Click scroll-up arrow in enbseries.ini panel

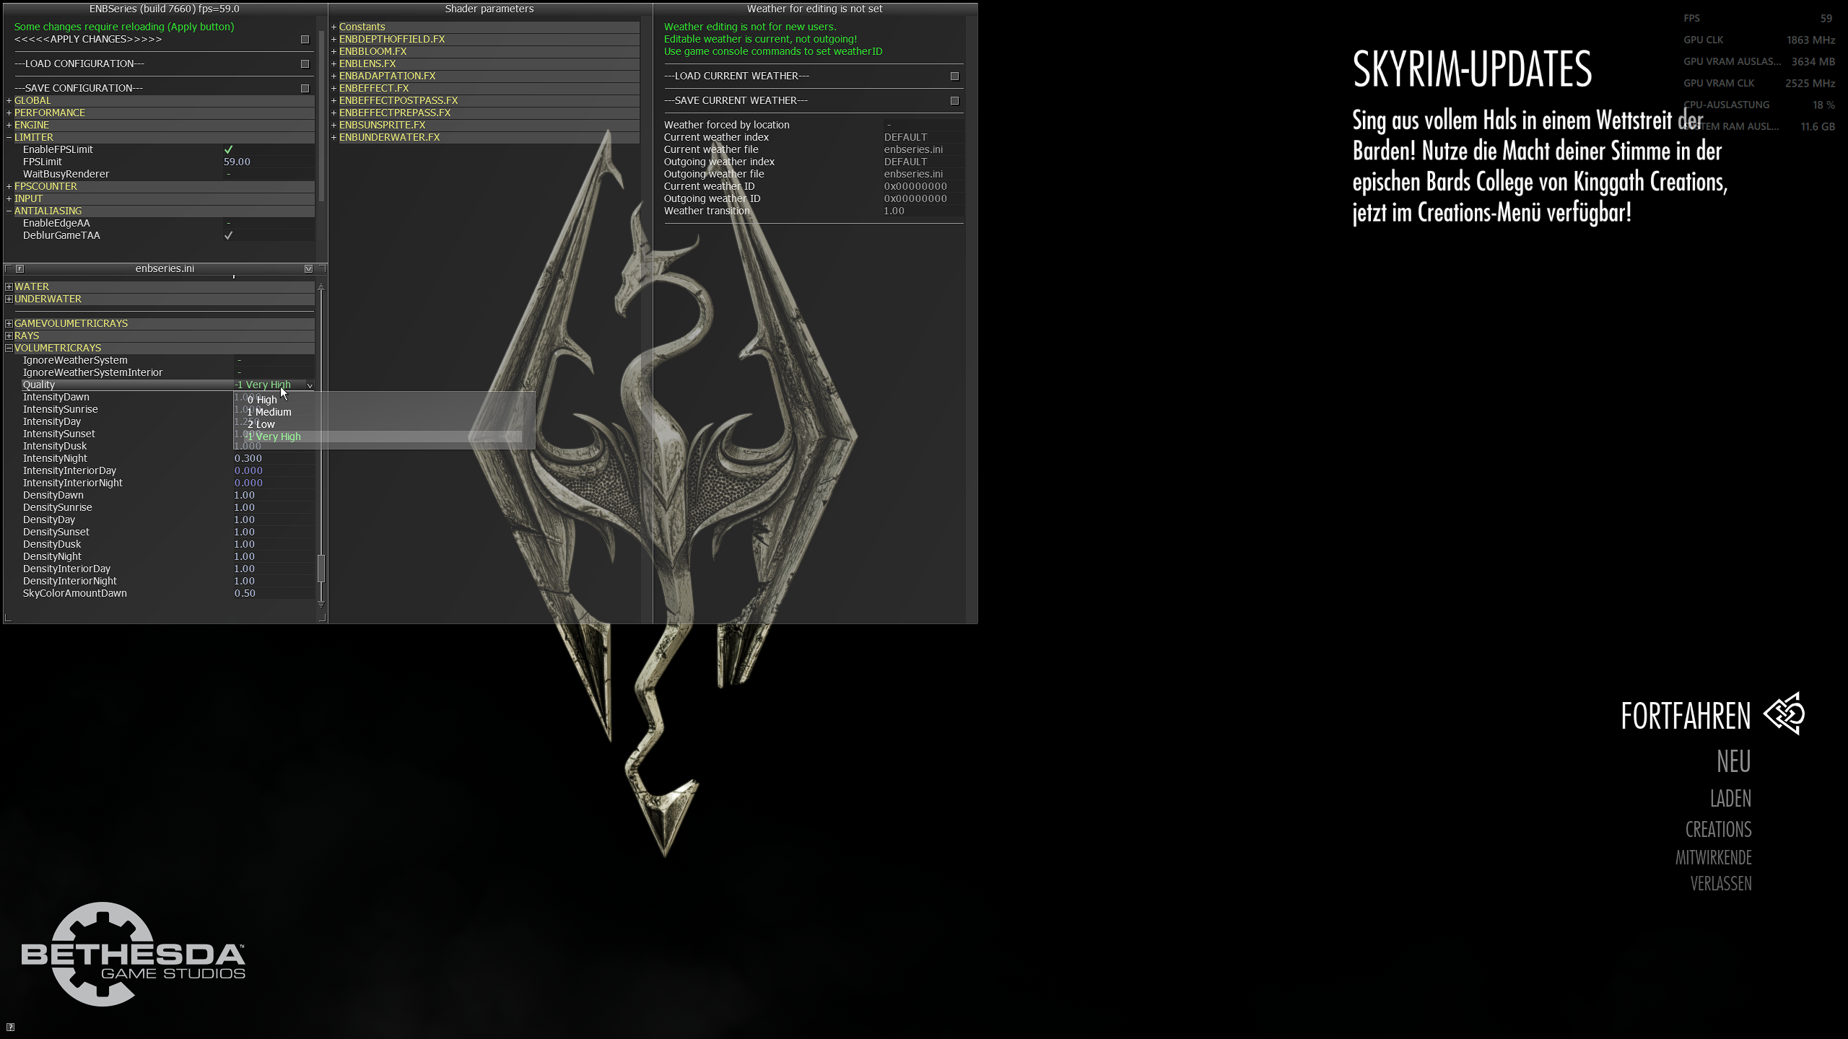(321, 287)
